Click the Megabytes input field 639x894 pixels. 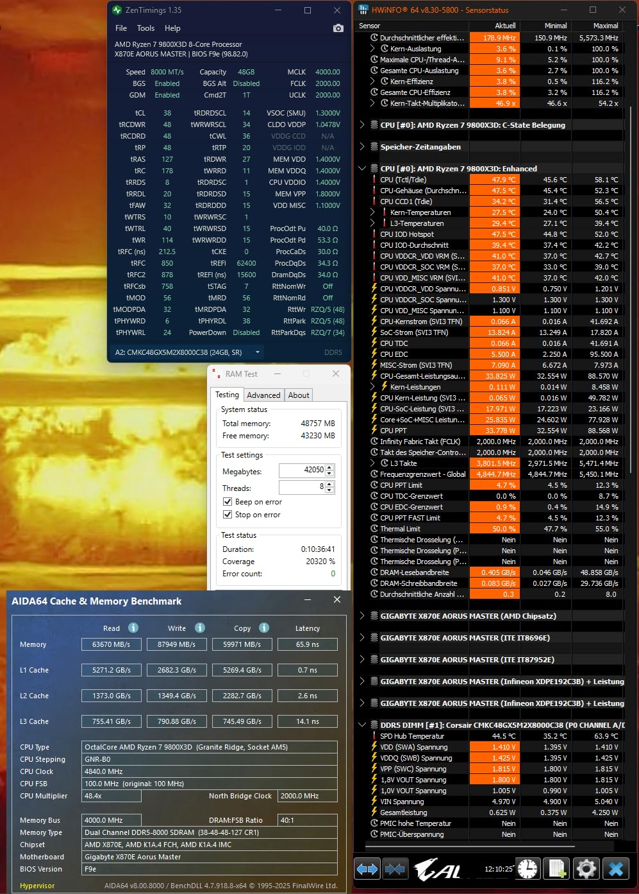[302, 470]
